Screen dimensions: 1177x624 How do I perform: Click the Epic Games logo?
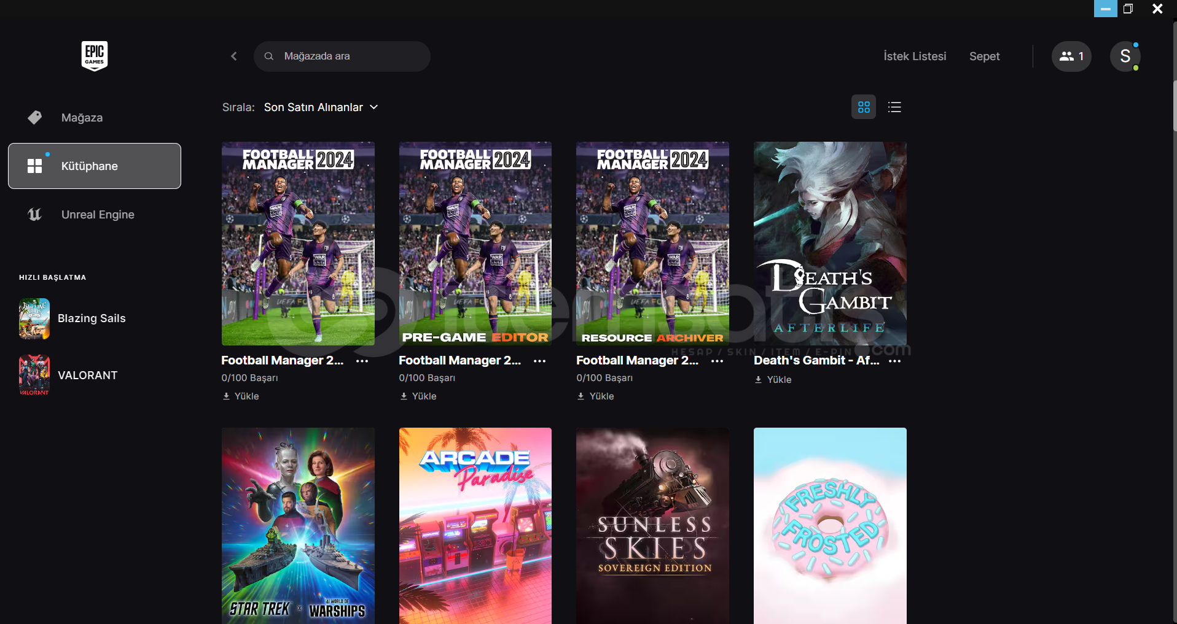click(x=95, y=56)
